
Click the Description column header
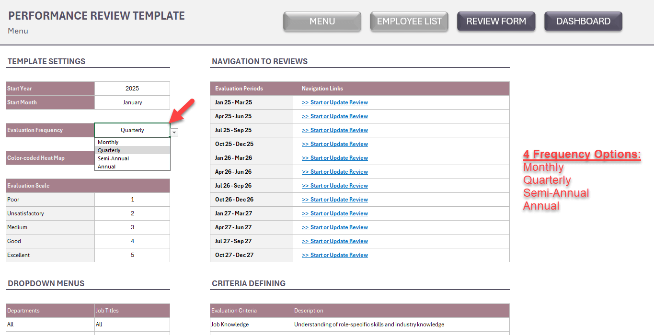tap(402, 311)
